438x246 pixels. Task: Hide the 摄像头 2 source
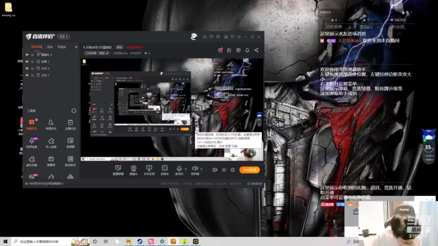click(x=27, y=55)
